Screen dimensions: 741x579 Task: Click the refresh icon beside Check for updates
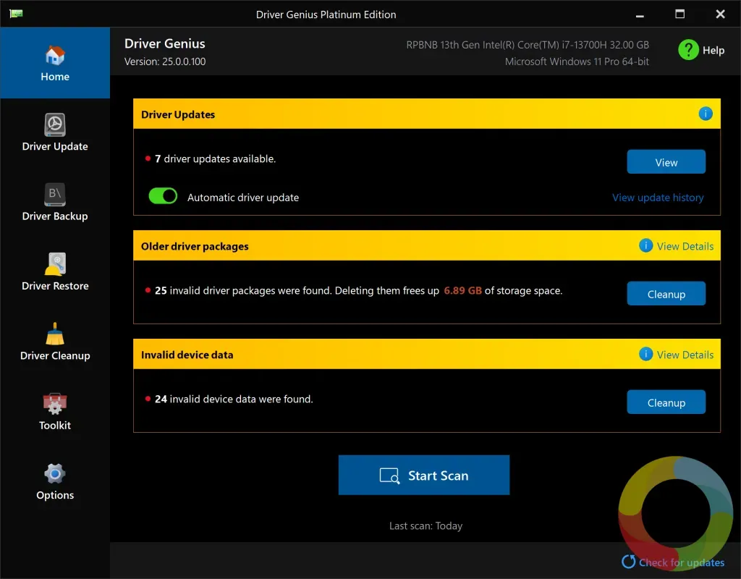[629, 562]
